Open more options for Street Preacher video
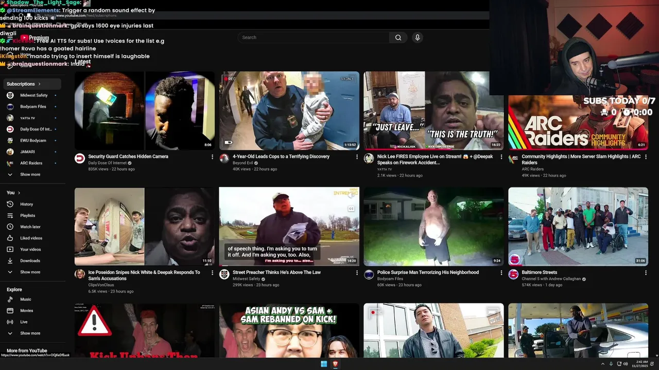The width and height of the screenshot is (659, 370). 357,273
